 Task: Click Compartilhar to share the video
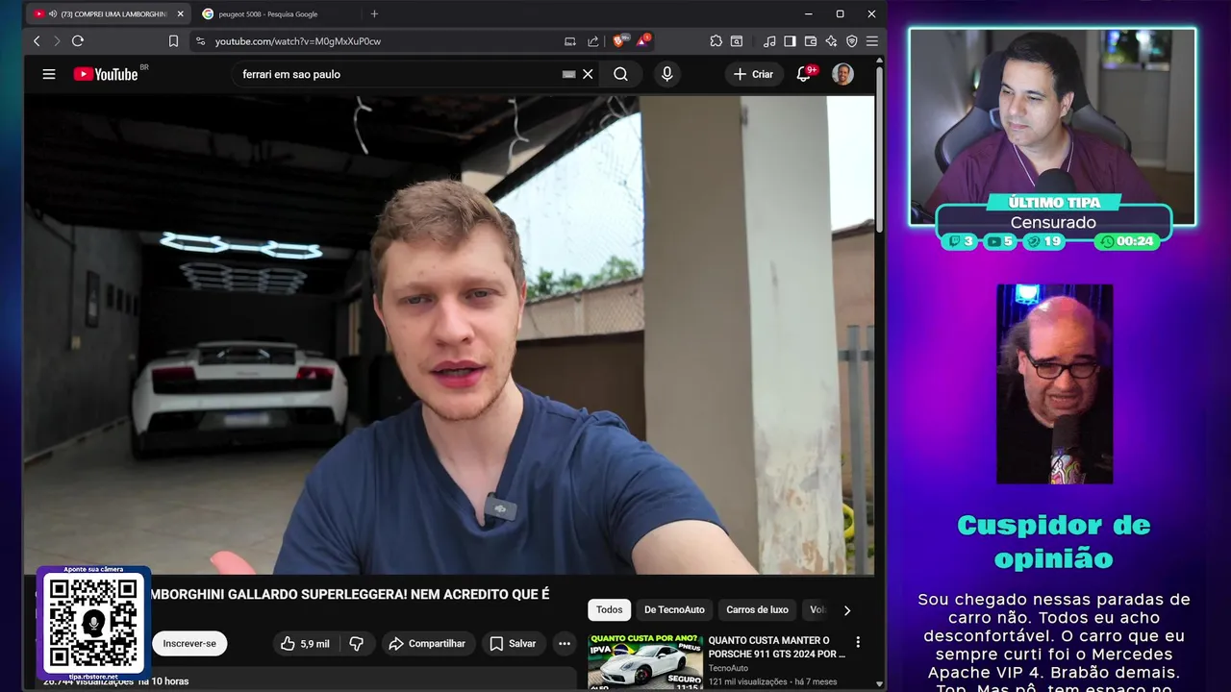coord(427,643)
